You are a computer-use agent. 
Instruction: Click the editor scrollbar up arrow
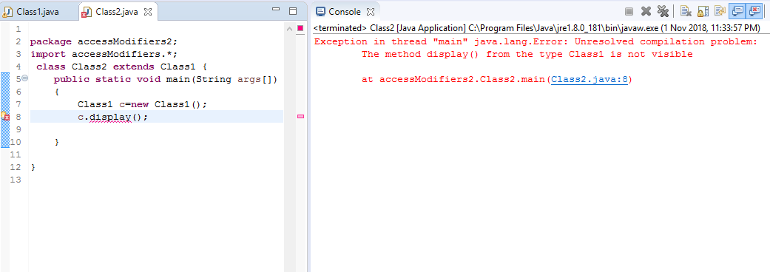tap(289, 29)
